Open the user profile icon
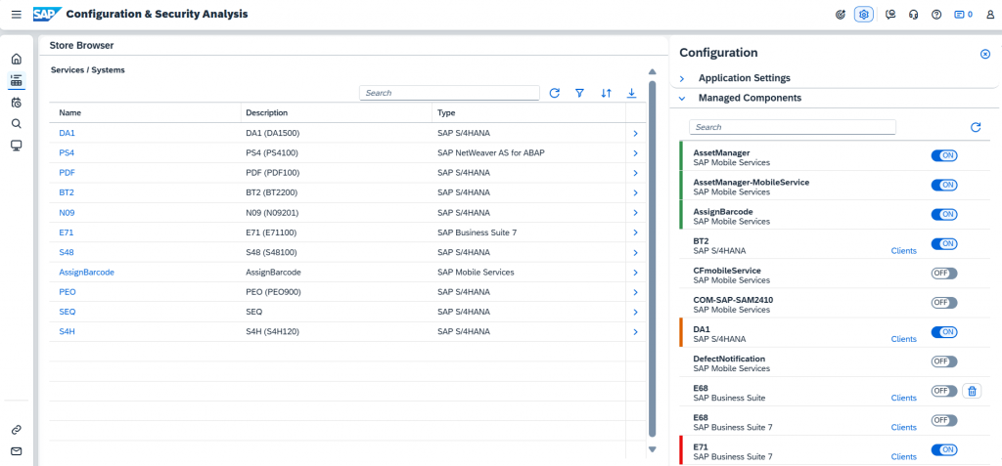 click(990, 14)
